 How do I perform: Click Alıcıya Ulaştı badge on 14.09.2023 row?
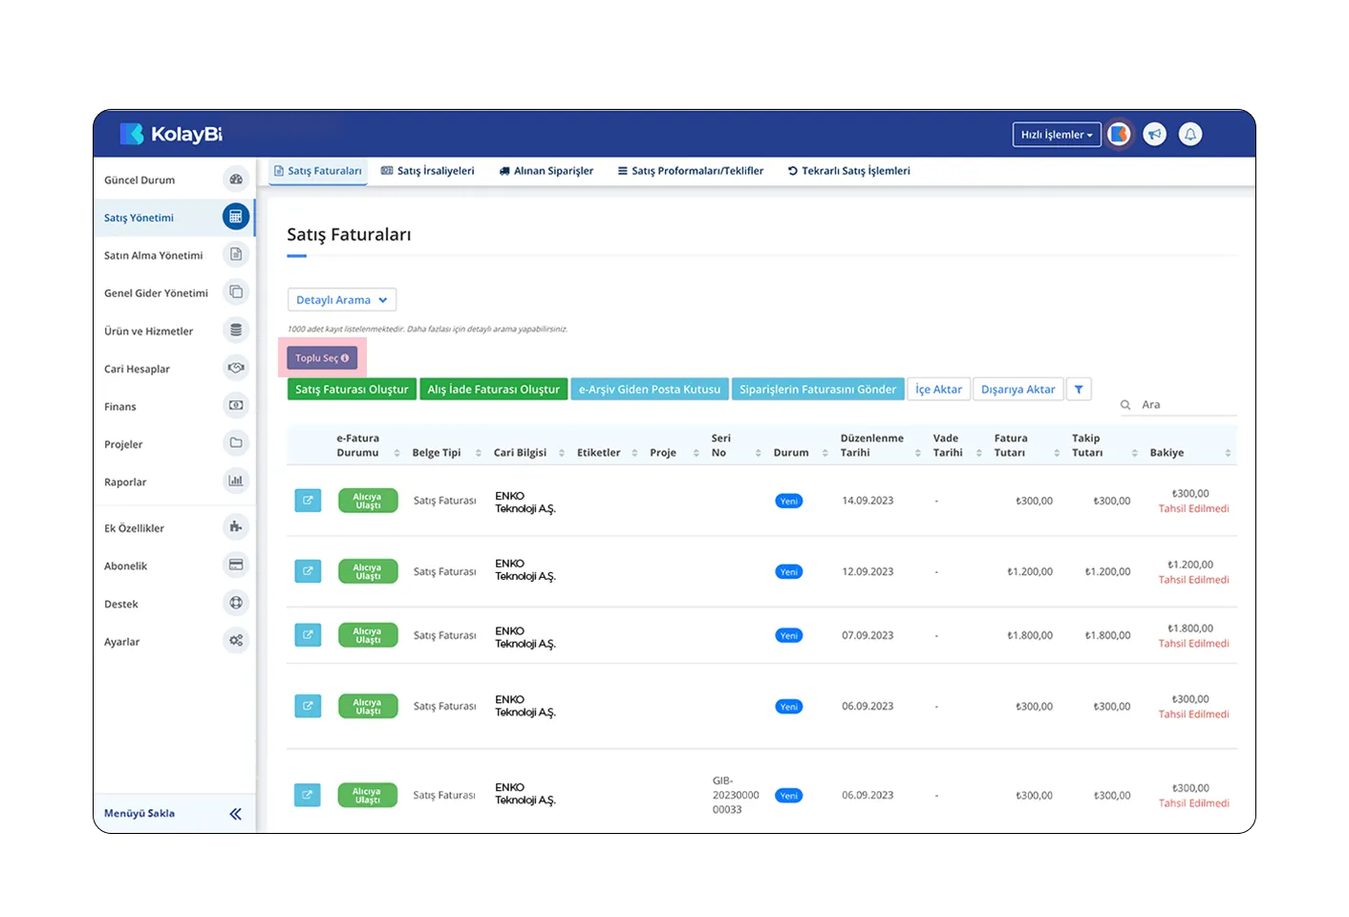(x=368, y=501)
